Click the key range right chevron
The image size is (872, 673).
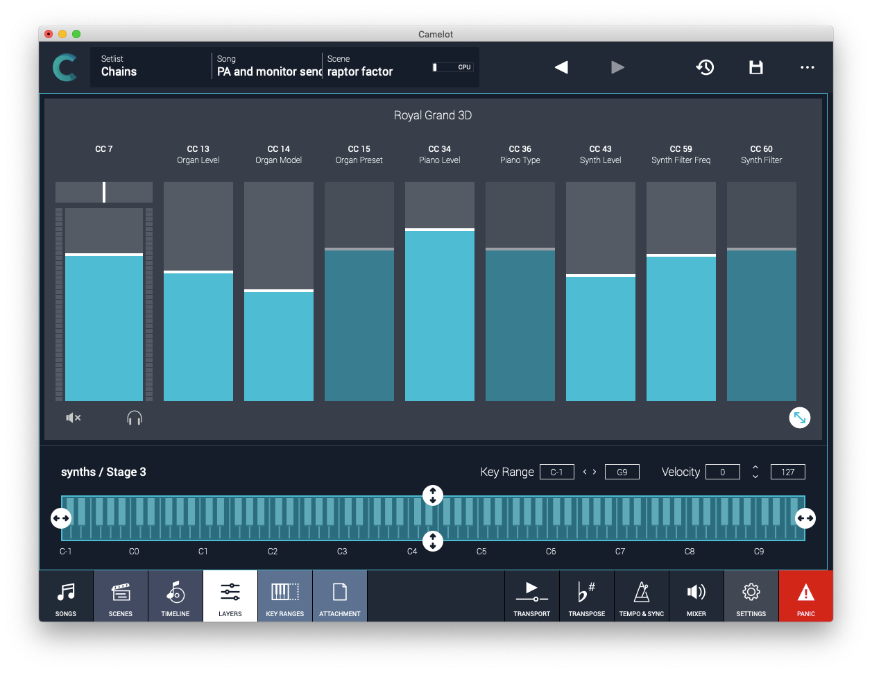(595, 472)
